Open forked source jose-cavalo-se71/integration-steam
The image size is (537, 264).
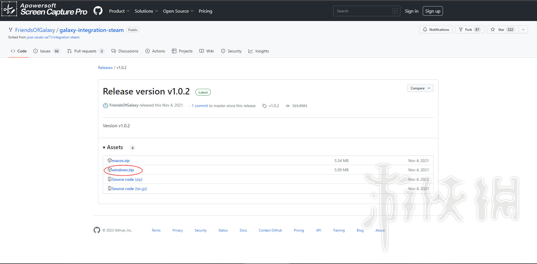(53, 37)
